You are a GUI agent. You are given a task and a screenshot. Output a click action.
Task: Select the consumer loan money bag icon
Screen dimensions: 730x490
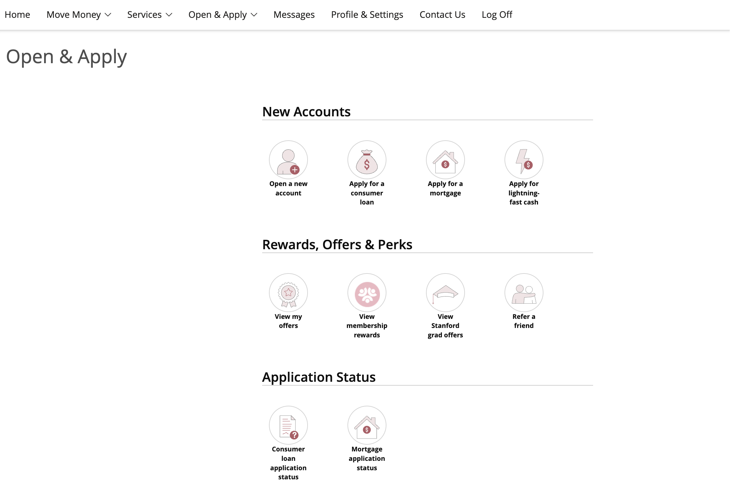[367, 160]
